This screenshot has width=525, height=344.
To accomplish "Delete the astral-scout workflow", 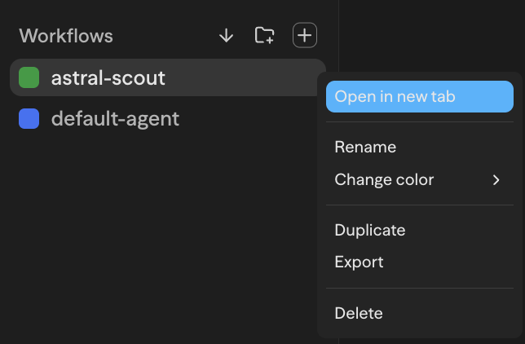I will [x=359, y=313].
